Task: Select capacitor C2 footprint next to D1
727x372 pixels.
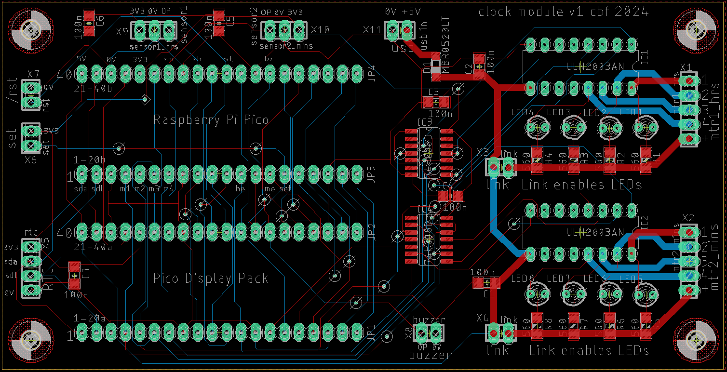Action: [x=479, y=66]
